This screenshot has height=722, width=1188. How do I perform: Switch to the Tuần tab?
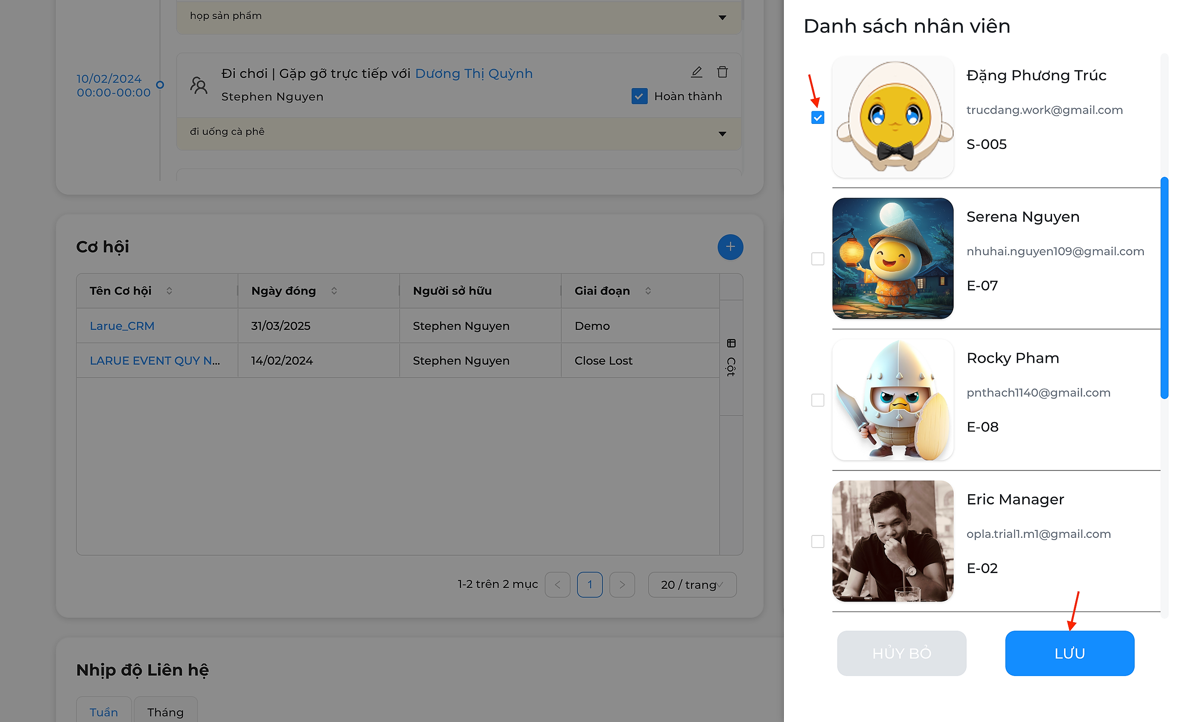103,711
